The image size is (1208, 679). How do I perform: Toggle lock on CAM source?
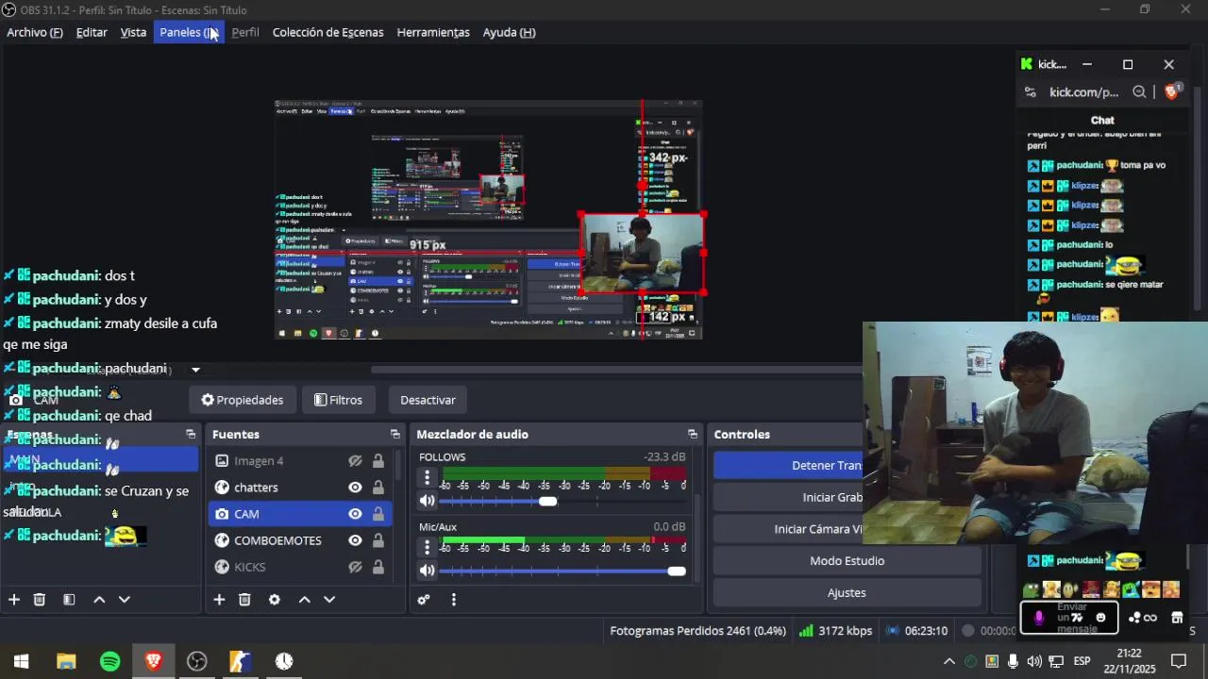click(x=377, y=514)
